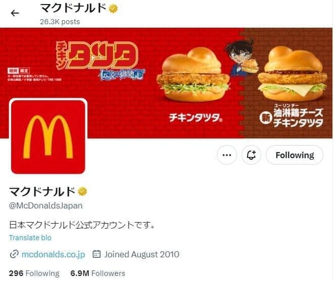Click the link chain icon beside website
Screen dimensions: 334x281
(x=14, y=254)
